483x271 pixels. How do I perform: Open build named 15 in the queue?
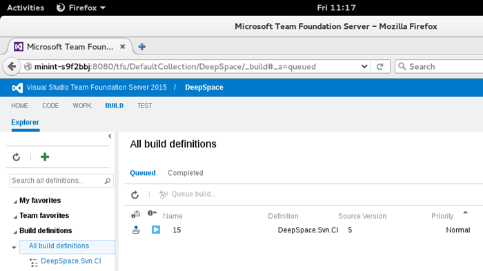177,230
